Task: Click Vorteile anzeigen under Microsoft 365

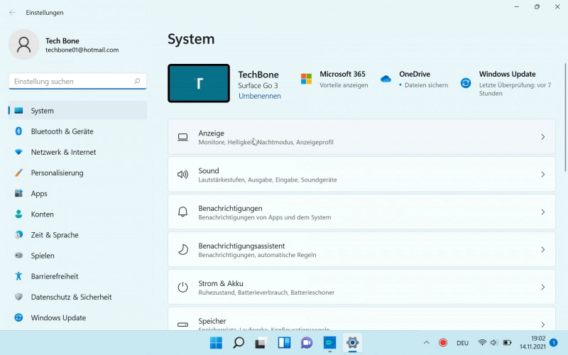Action: coord(344,85)
